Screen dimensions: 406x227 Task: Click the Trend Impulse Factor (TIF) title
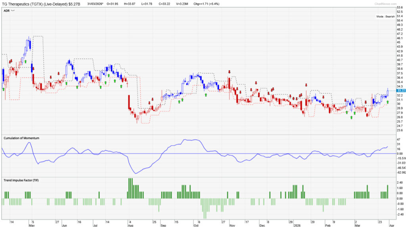click(21, 180)
